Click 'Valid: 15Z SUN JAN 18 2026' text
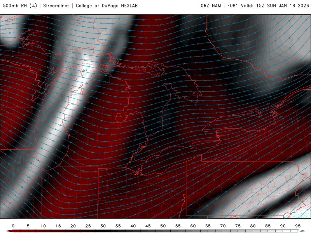Viewport: 311px width, 233px height. 275,5
